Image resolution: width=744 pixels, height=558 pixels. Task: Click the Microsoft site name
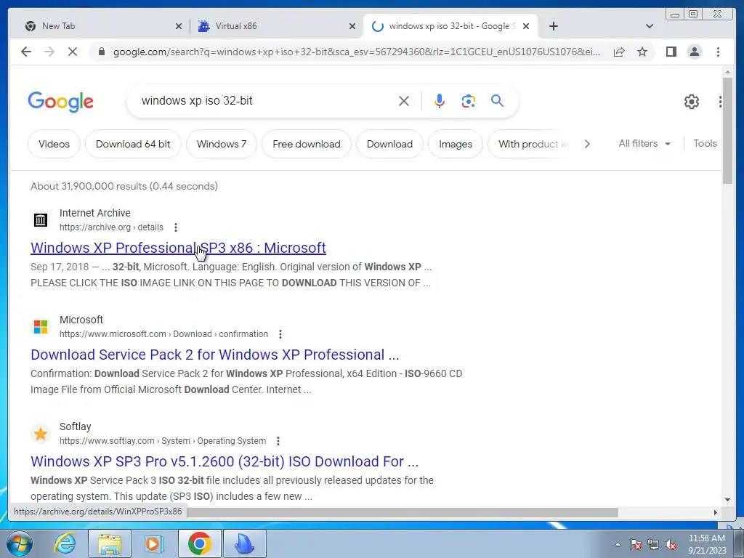point(81,320)
